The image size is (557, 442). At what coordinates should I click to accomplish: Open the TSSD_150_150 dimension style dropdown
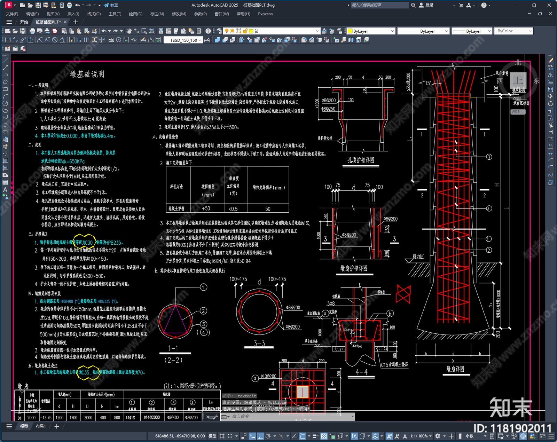pyautogui.click(x=183, y=40)
